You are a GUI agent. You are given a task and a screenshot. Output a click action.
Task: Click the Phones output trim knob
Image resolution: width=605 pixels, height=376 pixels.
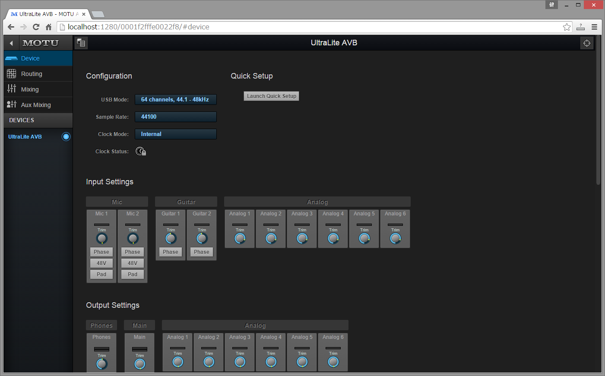pyautogui.click(x=102, y=364)
